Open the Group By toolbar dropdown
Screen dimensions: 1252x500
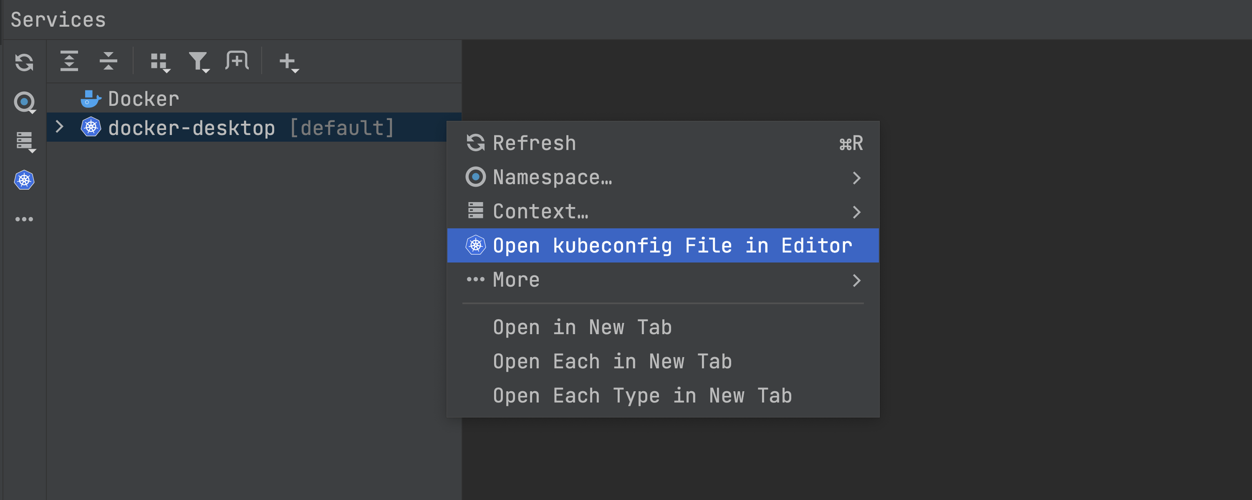pyautogui.click(x=160, y=62)
